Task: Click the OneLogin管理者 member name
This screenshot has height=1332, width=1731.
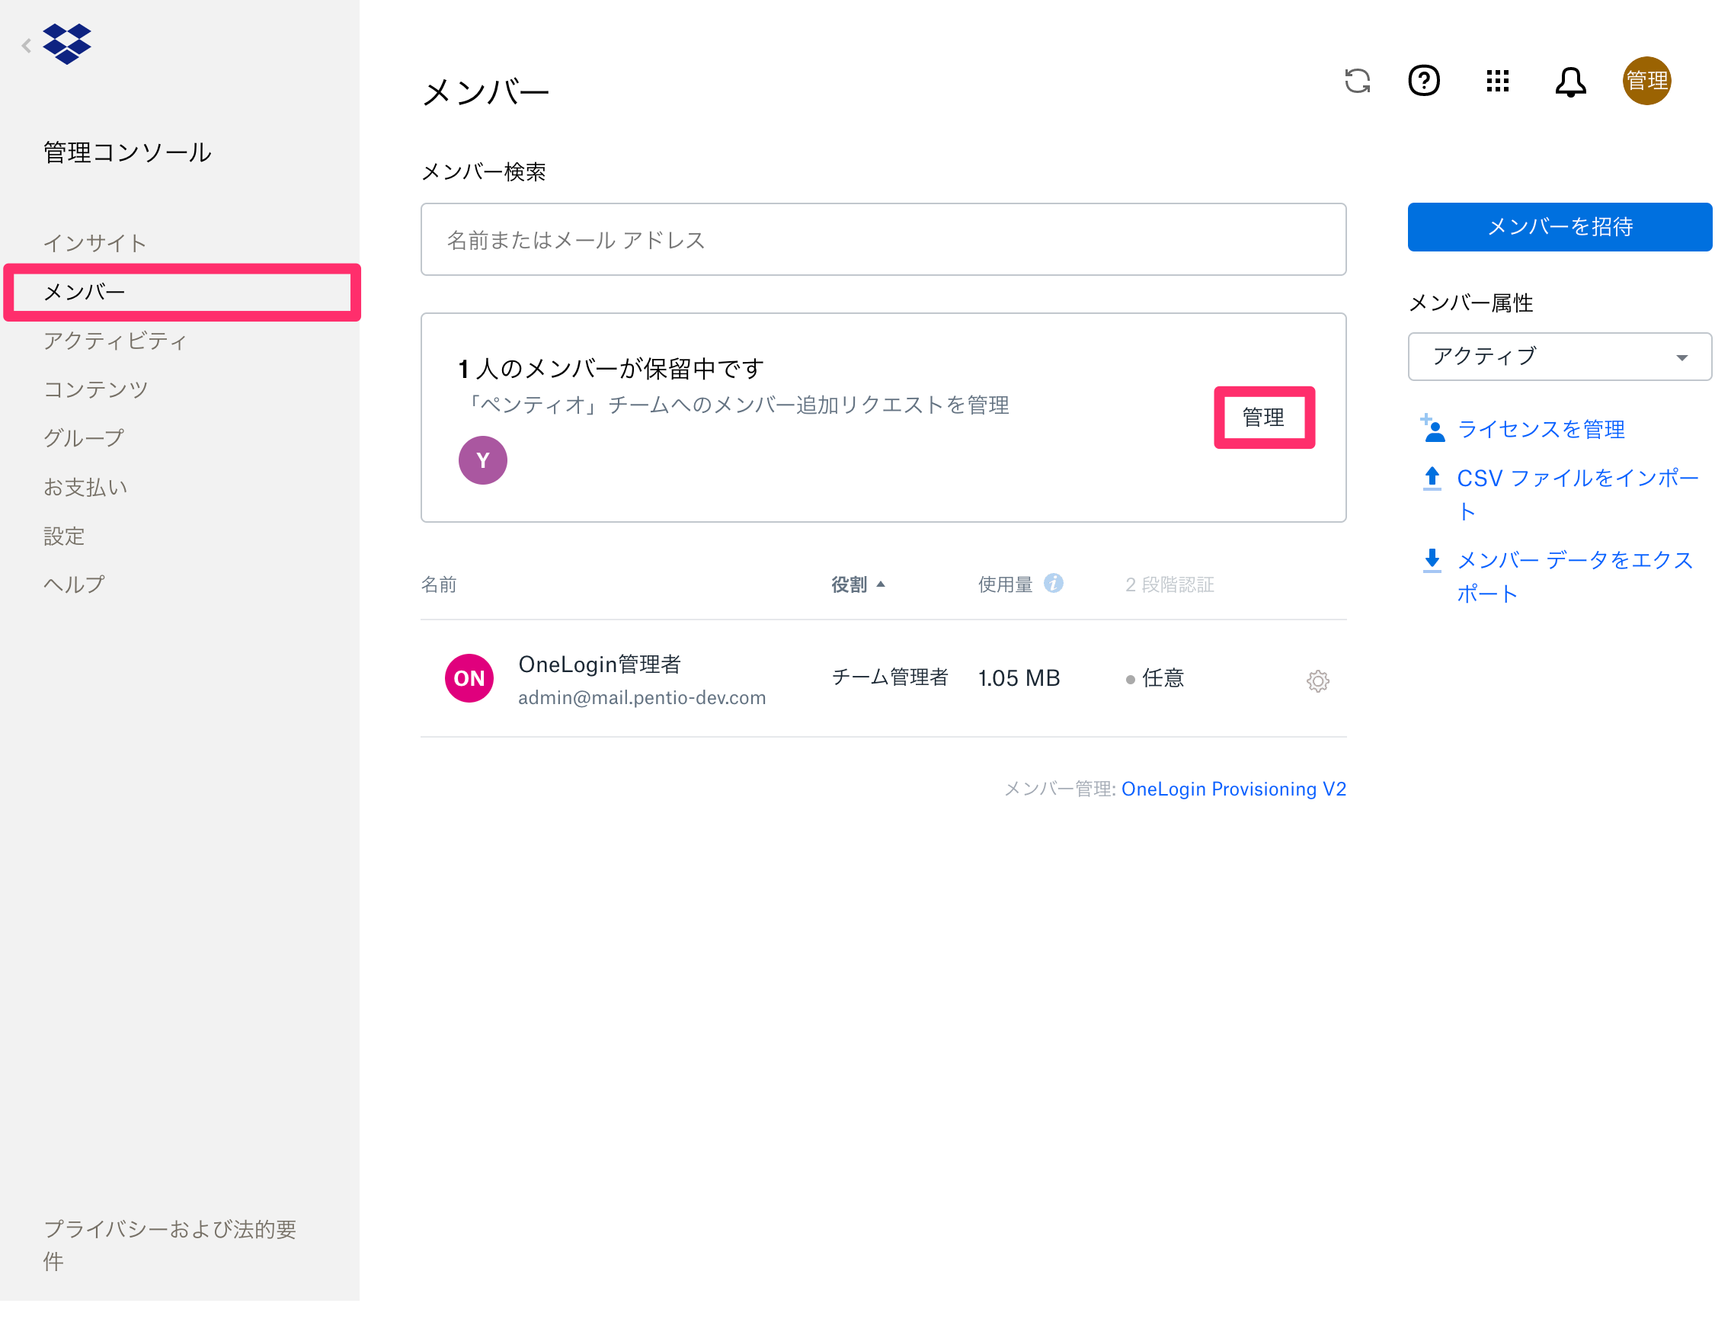Action: [x=599, y=664]
